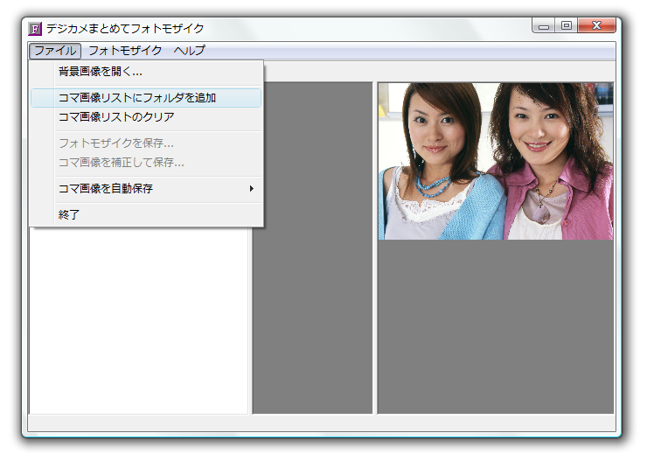The width and height of the screenshot is (647, 468).
Task: Click the disabled コマ画像を補正して保存... entry
Action: [146, 163]
